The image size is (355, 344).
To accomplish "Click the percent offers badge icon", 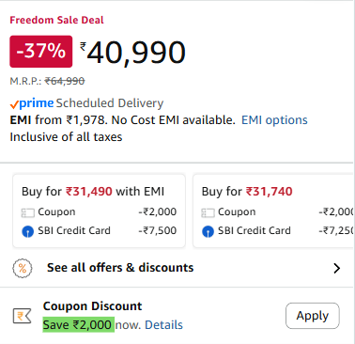I will click(23, 268).
